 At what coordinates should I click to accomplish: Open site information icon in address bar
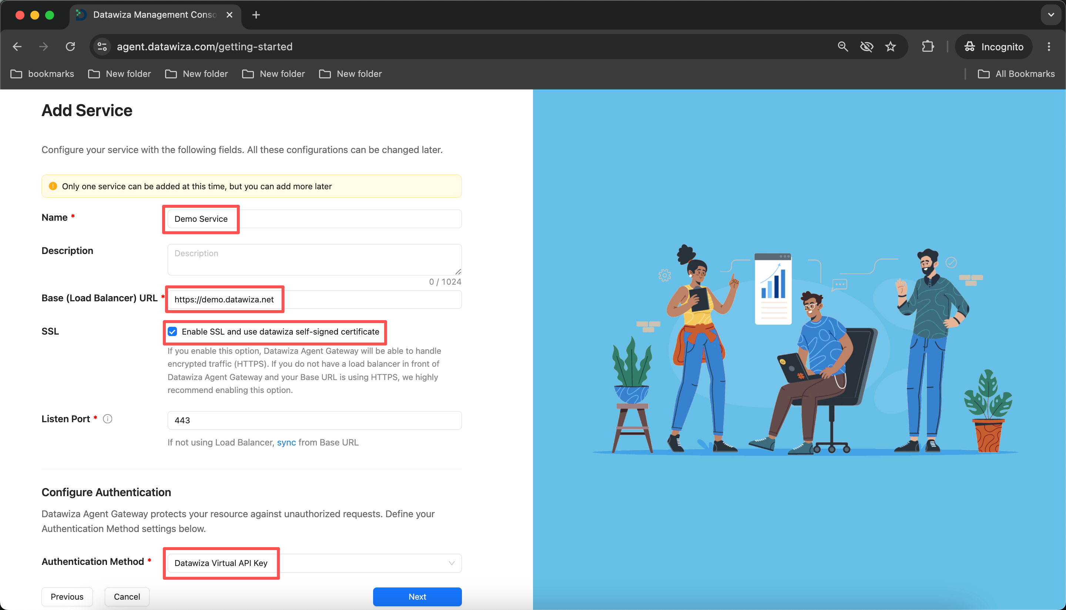click(102, 47)
